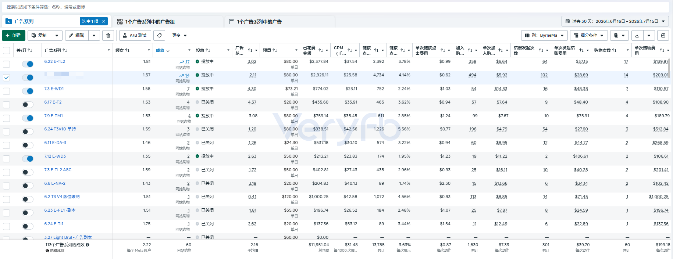Open the 7.3 E-TL2 ASC campaign link
The height and width of the screenshot is (259, 673).
58,170
